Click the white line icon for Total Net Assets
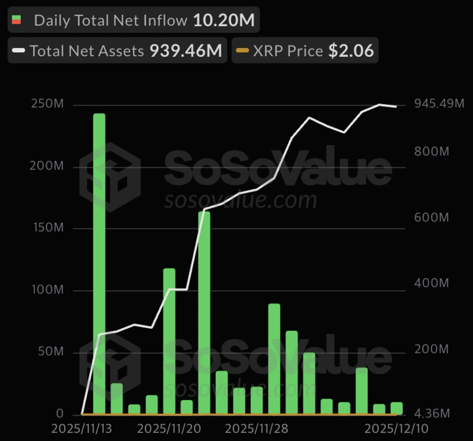 tap(18, 51)
